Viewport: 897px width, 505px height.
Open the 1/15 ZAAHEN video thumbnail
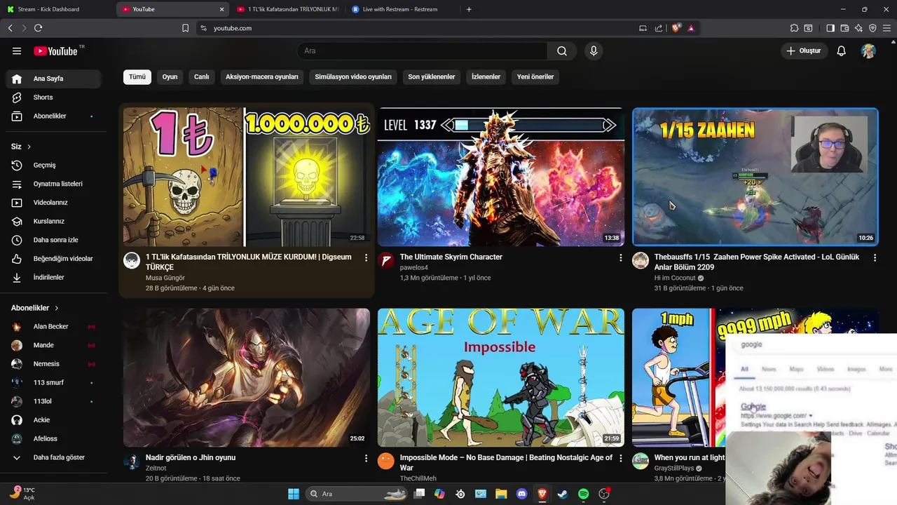tap(755, 177)
